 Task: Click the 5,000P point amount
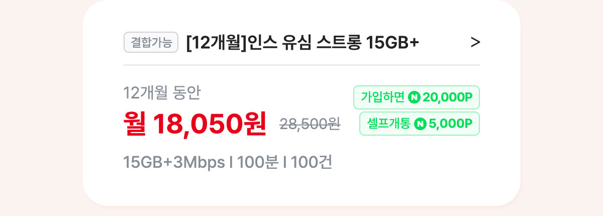[x=451, y=124]
